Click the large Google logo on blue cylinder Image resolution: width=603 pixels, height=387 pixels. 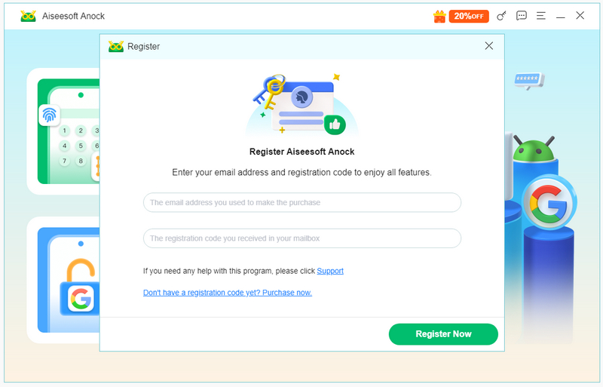(x=549, y=201)
